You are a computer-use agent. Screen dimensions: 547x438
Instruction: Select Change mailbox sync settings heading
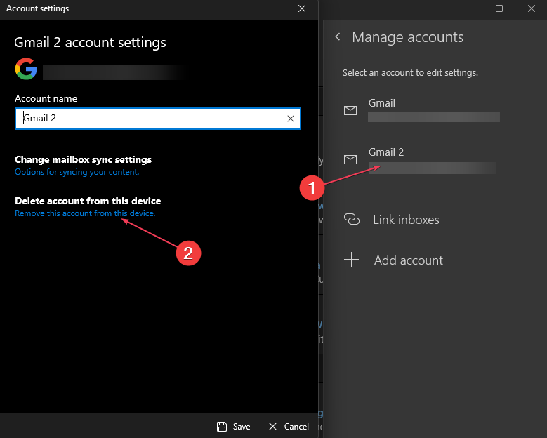point(83,159)
